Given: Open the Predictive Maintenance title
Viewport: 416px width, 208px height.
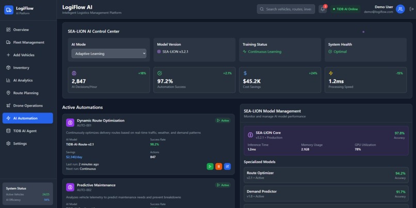Looking at the screenshot, I should 96,185.
